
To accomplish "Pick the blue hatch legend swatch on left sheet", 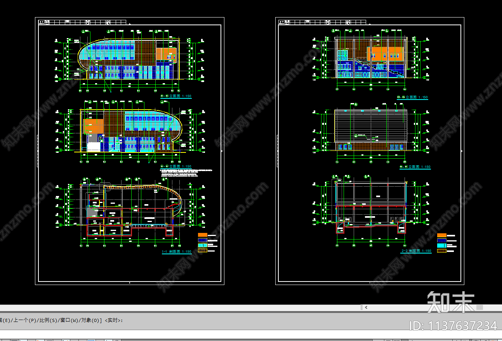I will tap(203, 240).
